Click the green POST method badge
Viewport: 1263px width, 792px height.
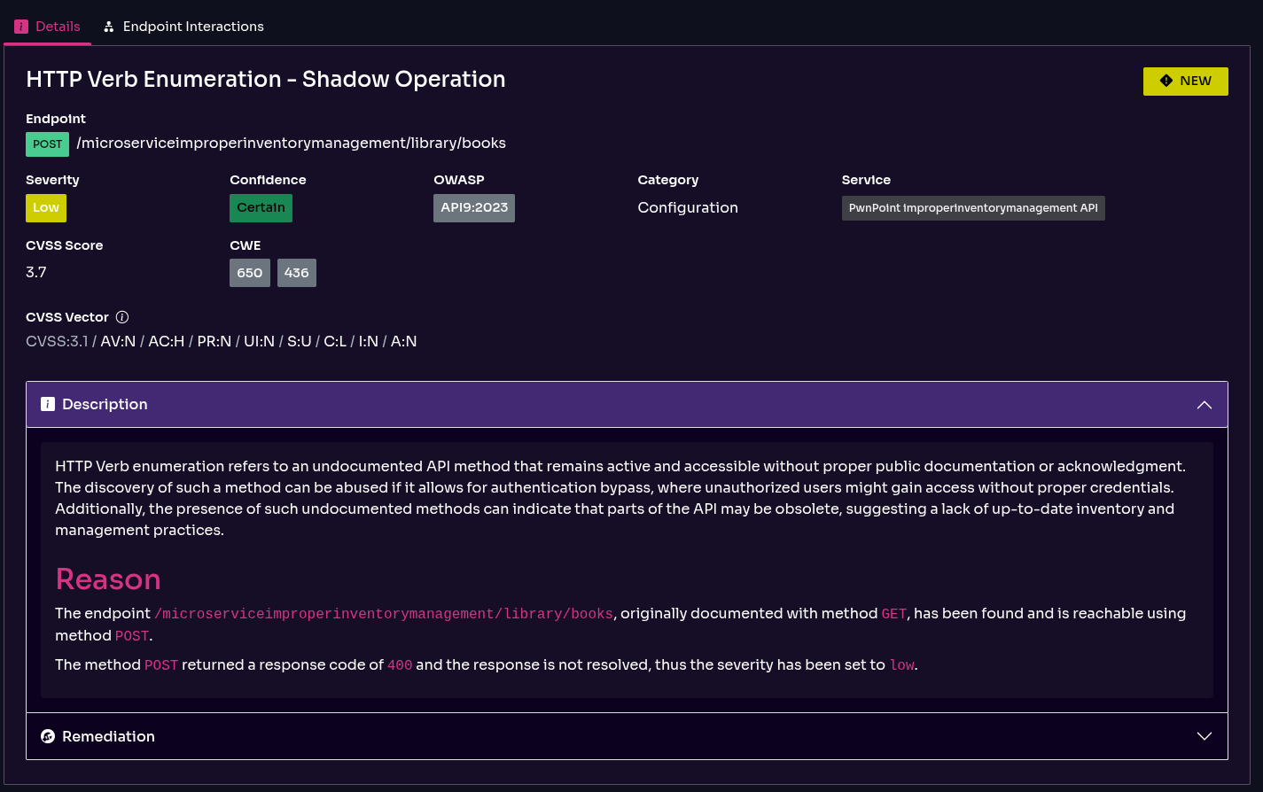click(x=47, y=144)
